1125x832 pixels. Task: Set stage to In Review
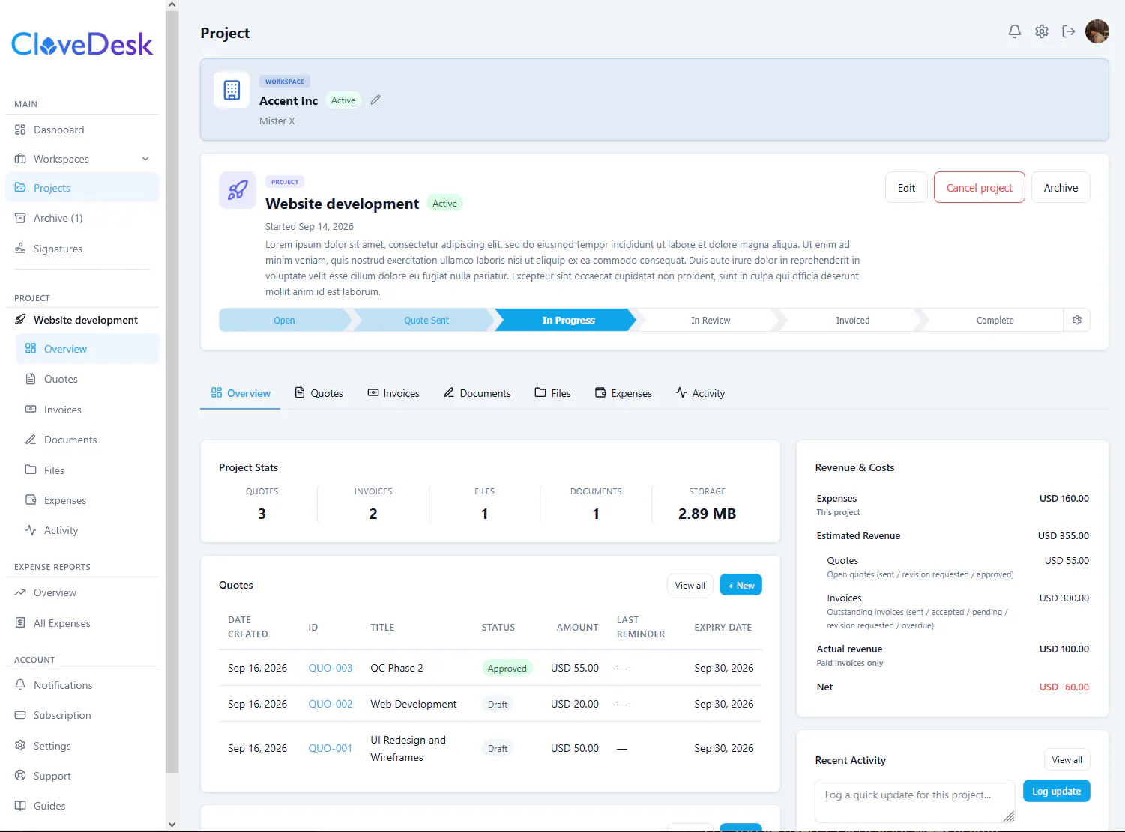[710, 320]
